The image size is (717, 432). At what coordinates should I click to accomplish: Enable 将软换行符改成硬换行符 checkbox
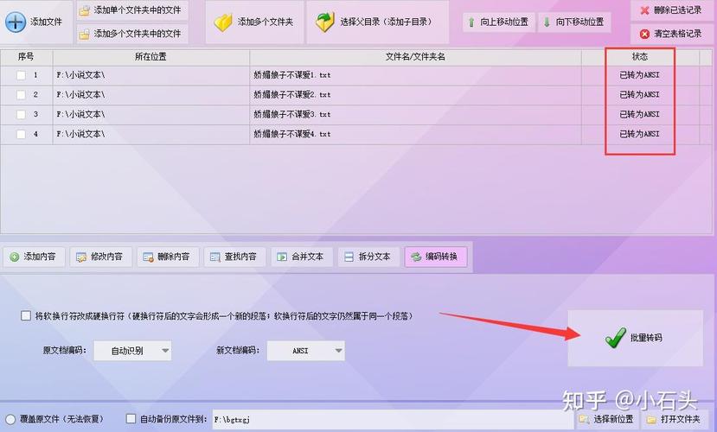(x=26, y=315)
